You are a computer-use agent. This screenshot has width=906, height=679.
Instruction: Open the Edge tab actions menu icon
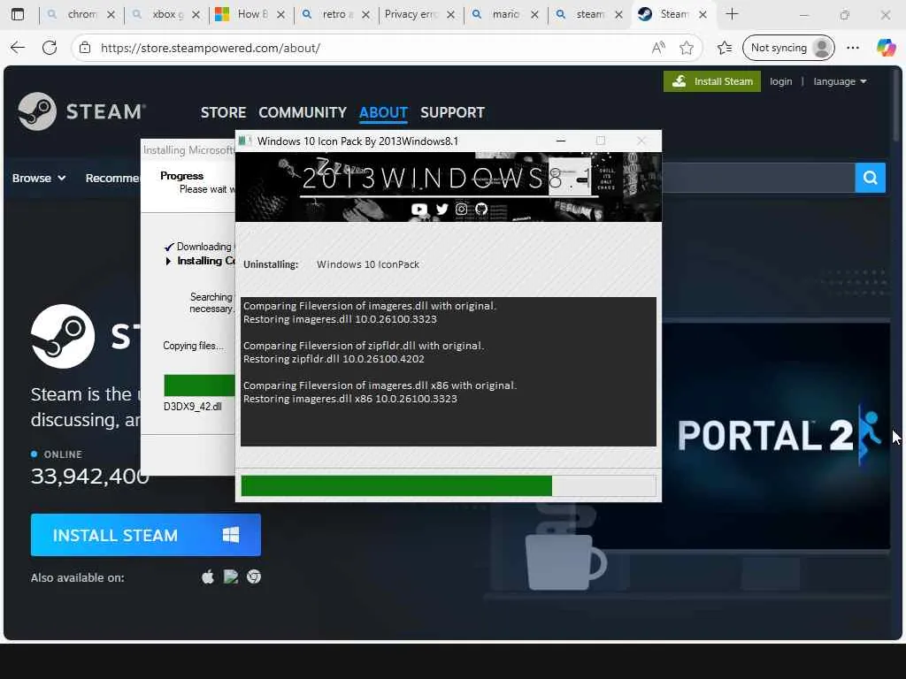(x=18, y=14)
